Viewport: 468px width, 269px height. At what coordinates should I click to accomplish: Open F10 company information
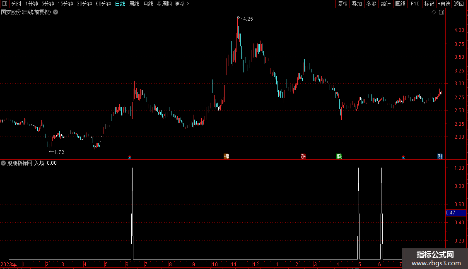click(x=415, y=4)
